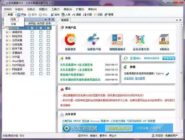The image size is (185, 140).
Task: Open the 工具(T) menu
Action: (x=55, y=9)
